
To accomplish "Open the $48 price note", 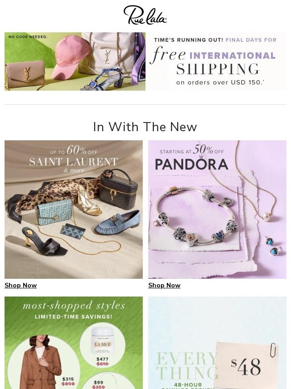I will point(246,366).
